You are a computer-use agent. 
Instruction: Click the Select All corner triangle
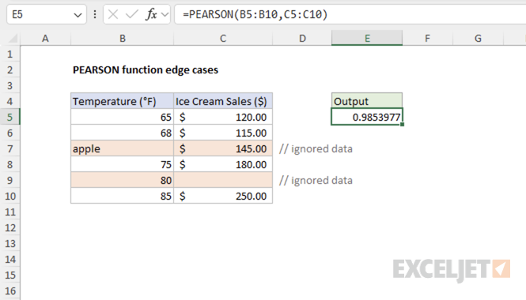pos(13,39)
